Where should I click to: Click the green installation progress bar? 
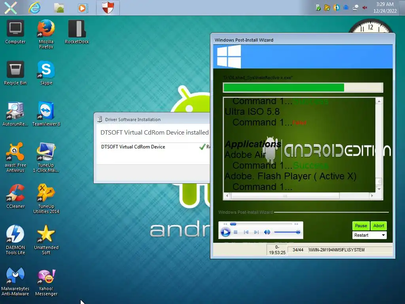pyautogui.click(x=303, y=87)
